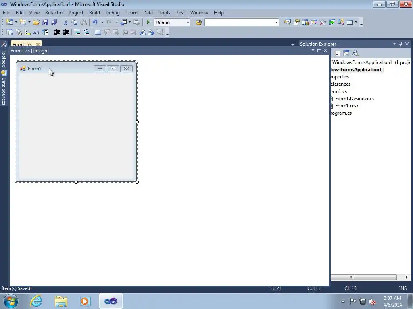Open the Data Sources side tab

pos(4,88)
